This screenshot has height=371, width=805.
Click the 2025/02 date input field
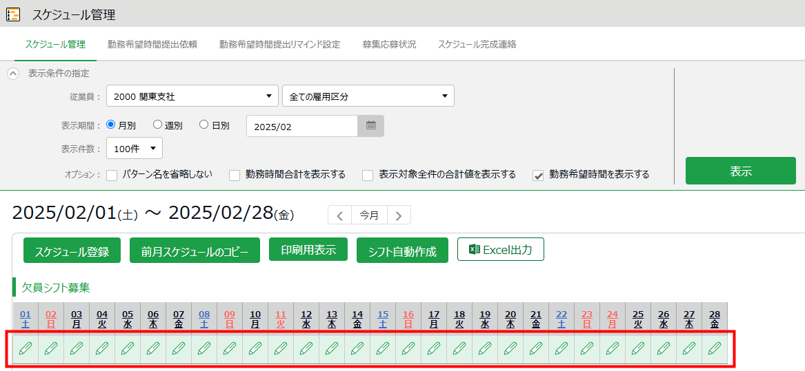(301, 127)
